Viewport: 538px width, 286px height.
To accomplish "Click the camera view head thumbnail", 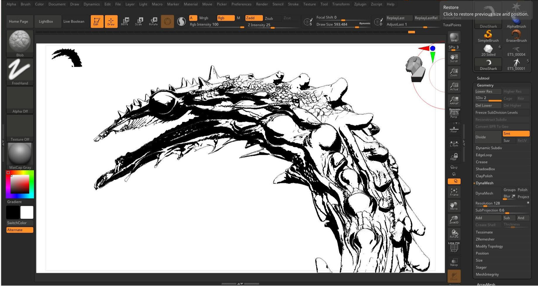I will pos(415,69).
